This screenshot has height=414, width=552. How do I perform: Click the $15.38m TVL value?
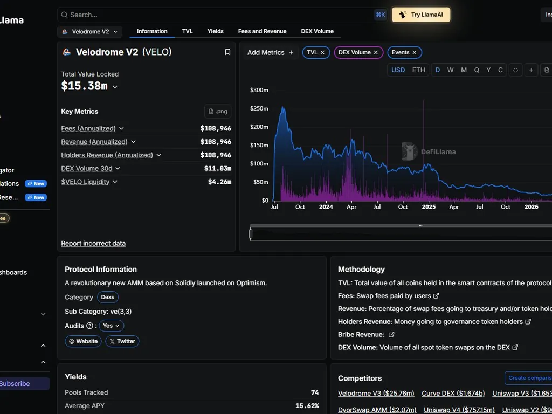coord(85,86)
